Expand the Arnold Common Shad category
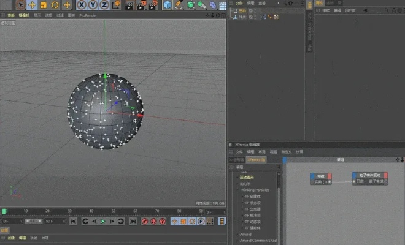The image size is (405, 245). coord(237,240)
